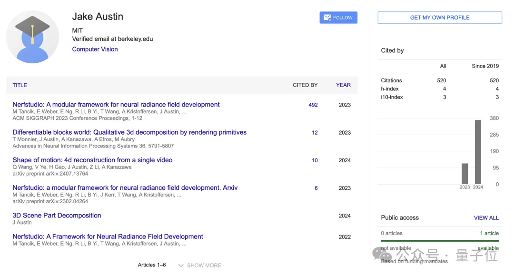The width and height of the screenshot is (514, 276).
Task: Open the Computer Vision interest link
Action: coord(95,49)
